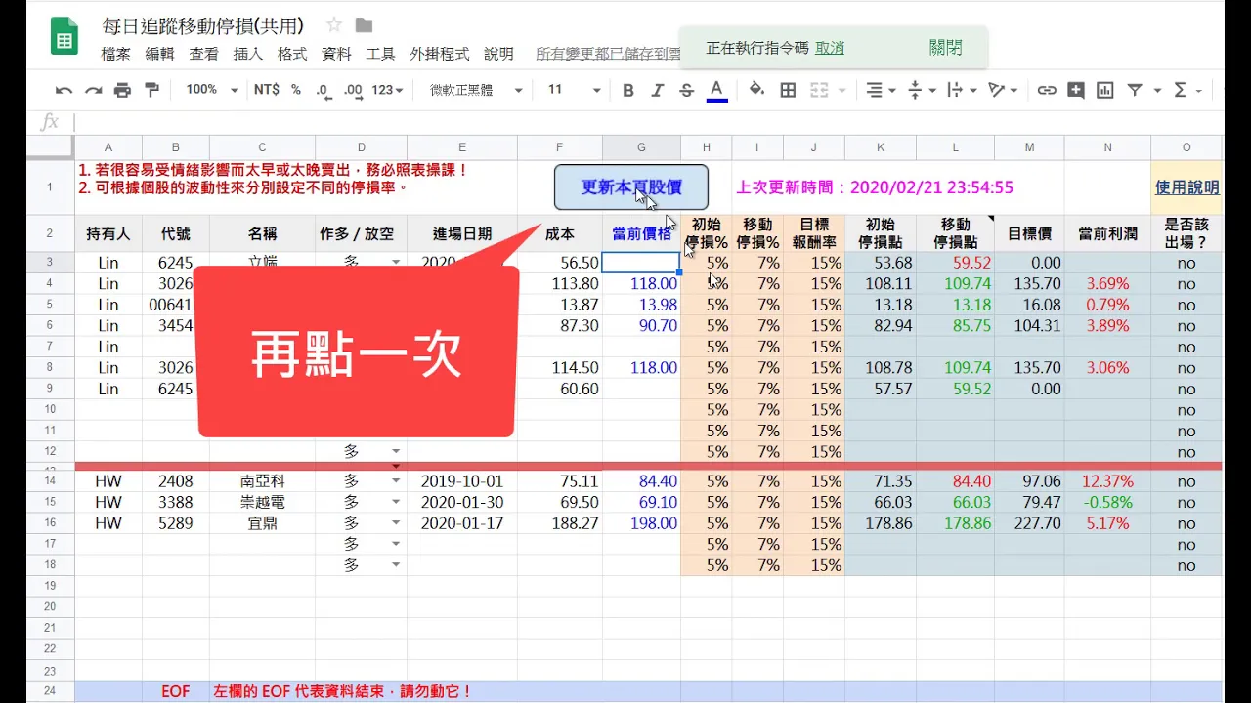Click the 2019-10-01 date cell

[x=462, y=481]
